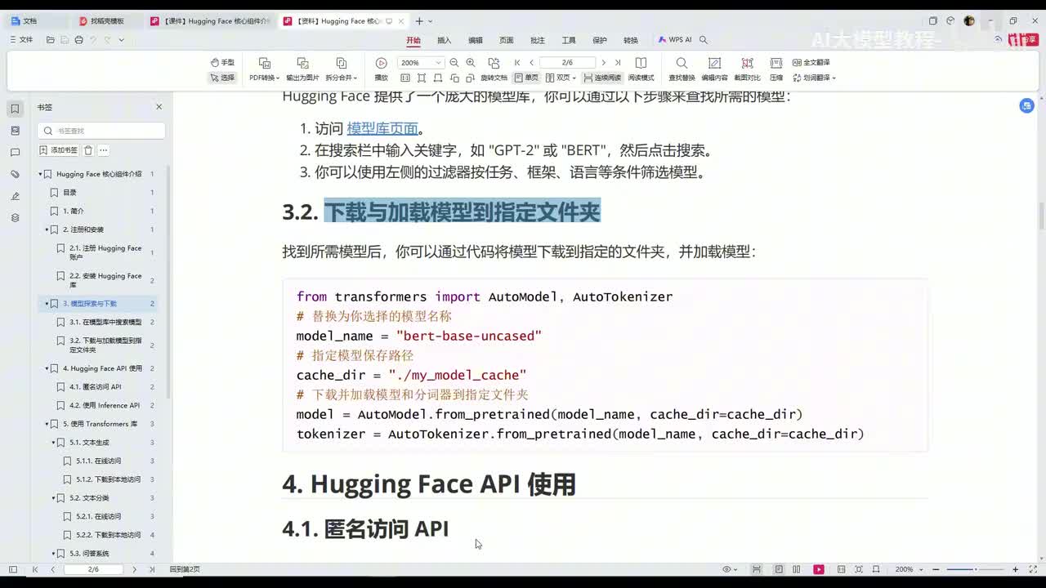Toggle 单页 single page view
This screenshot has height=588, width=1046.
526,78
